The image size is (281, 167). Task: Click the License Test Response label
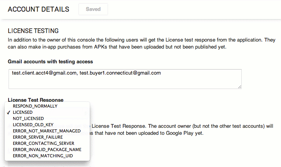click(x=35, y=100)
